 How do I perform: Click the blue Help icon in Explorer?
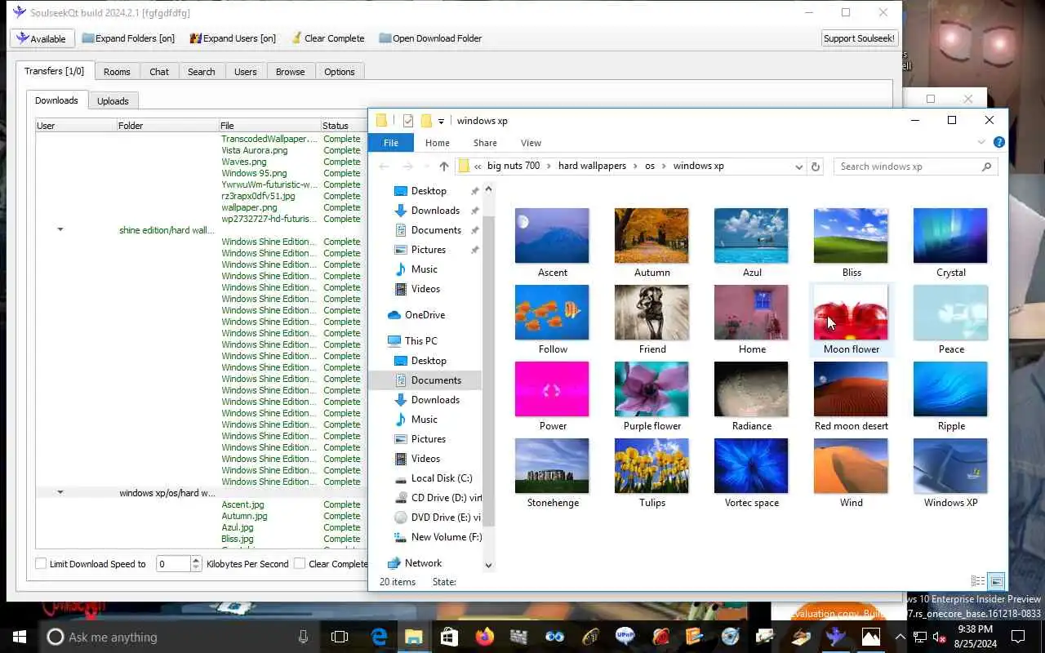click(998, 142)
